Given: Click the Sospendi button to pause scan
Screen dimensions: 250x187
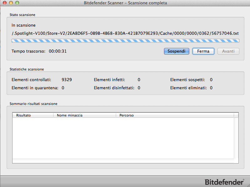Looking at the screenshot, I should (176, 51).
